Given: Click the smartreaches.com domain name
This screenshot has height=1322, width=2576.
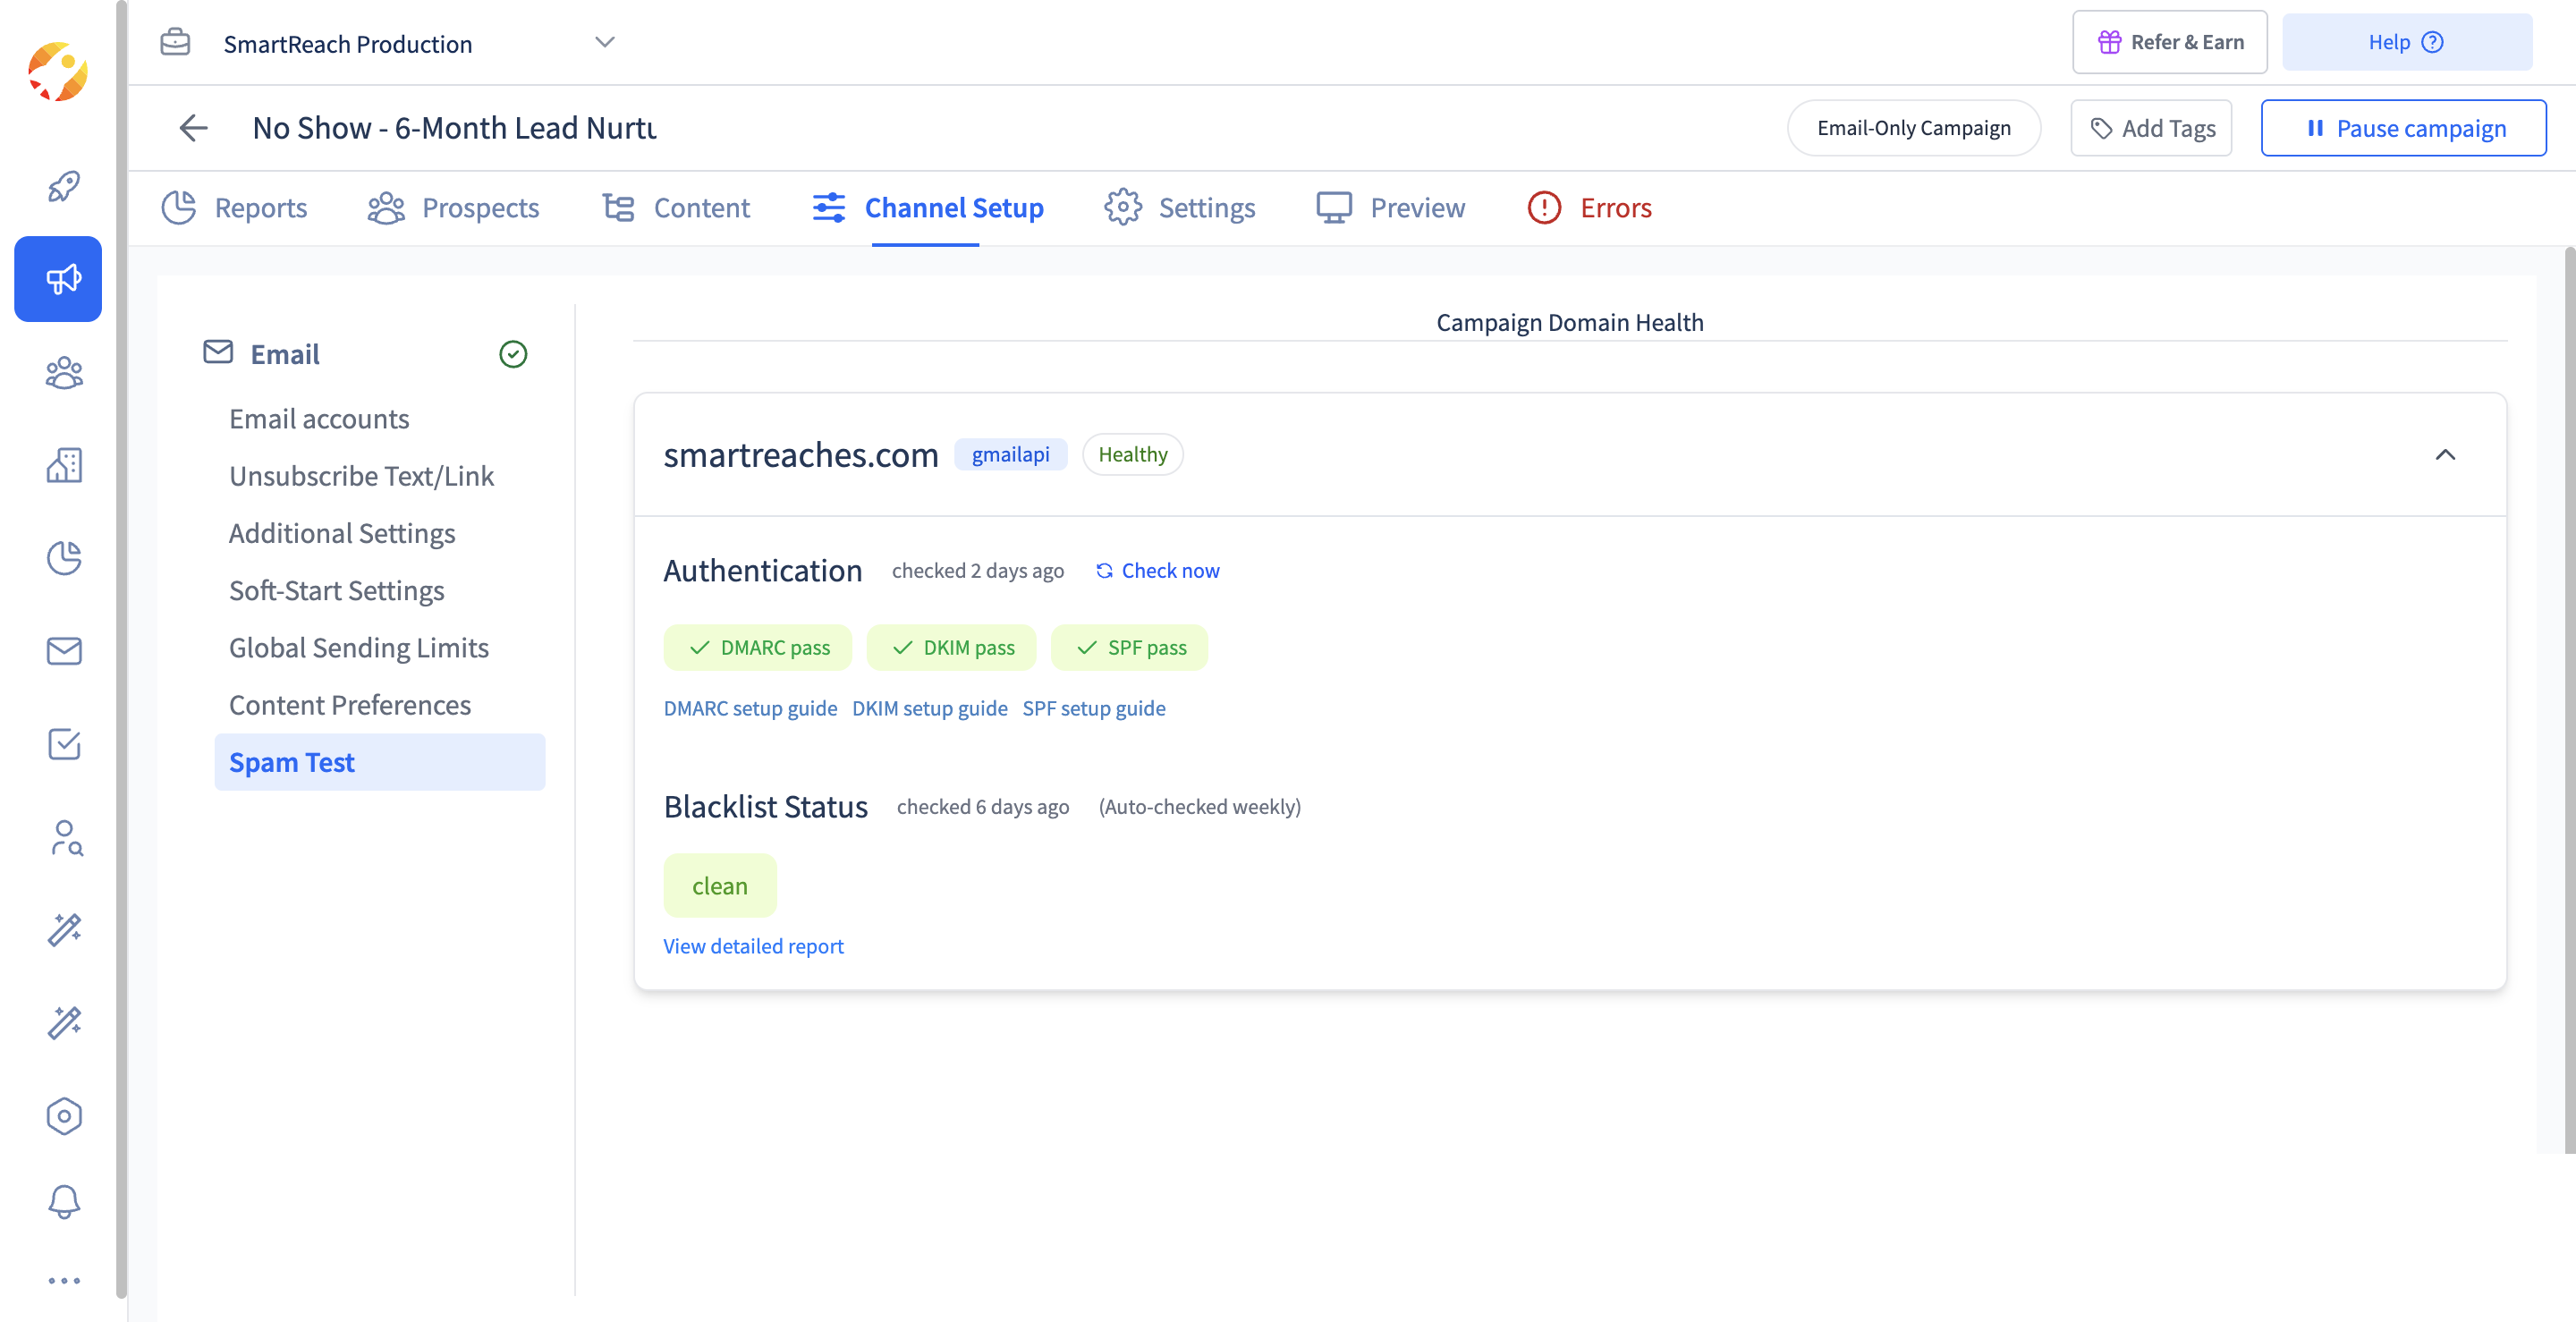Looking at the screenshot, I should [801, 455].
